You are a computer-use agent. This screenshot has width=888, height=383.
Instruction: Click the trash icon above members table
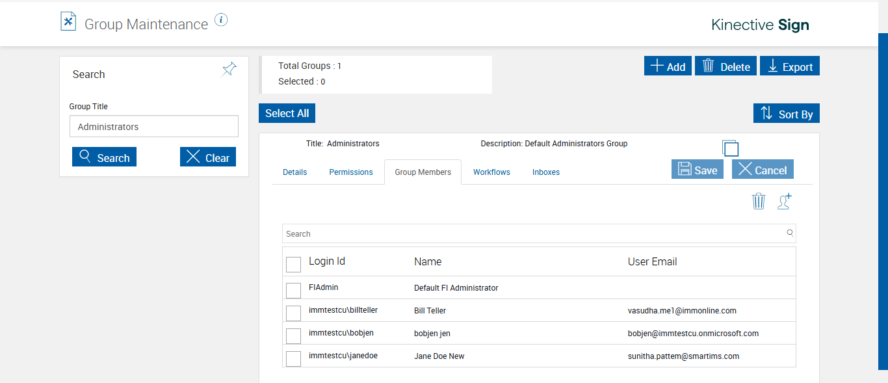(x=759, y=202)
